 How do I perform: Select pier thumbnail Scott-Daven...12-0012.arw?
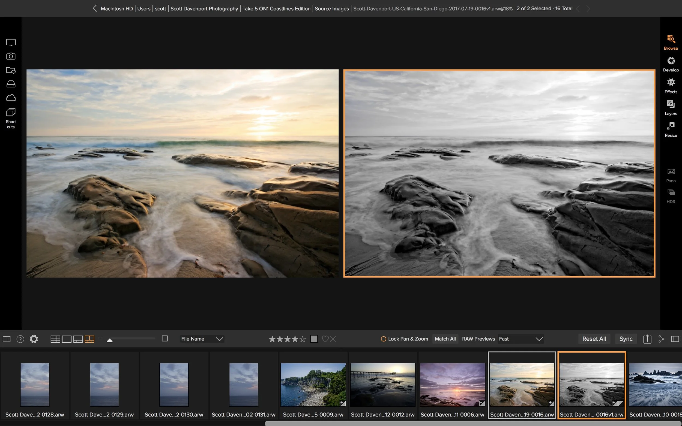click(383, 385)
